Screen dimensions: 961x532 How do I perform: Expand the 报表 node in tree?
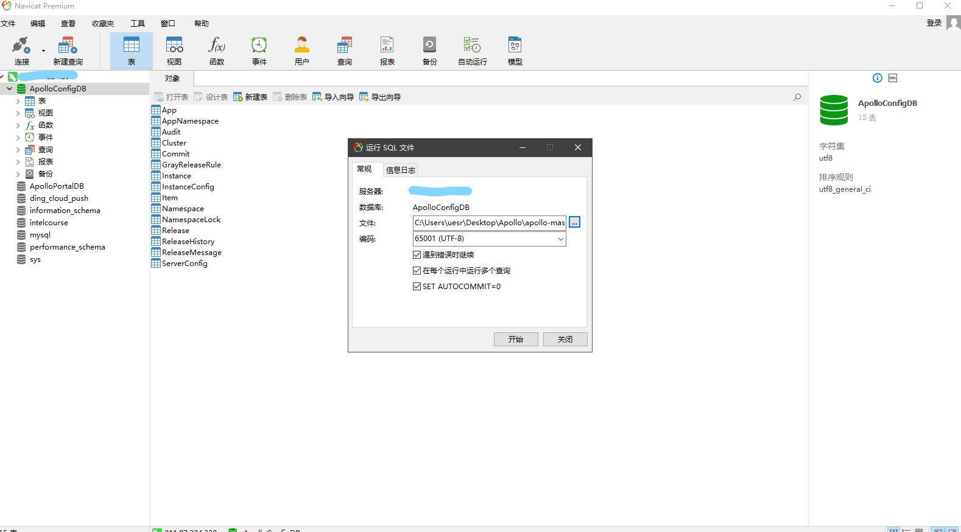(18, 162)
